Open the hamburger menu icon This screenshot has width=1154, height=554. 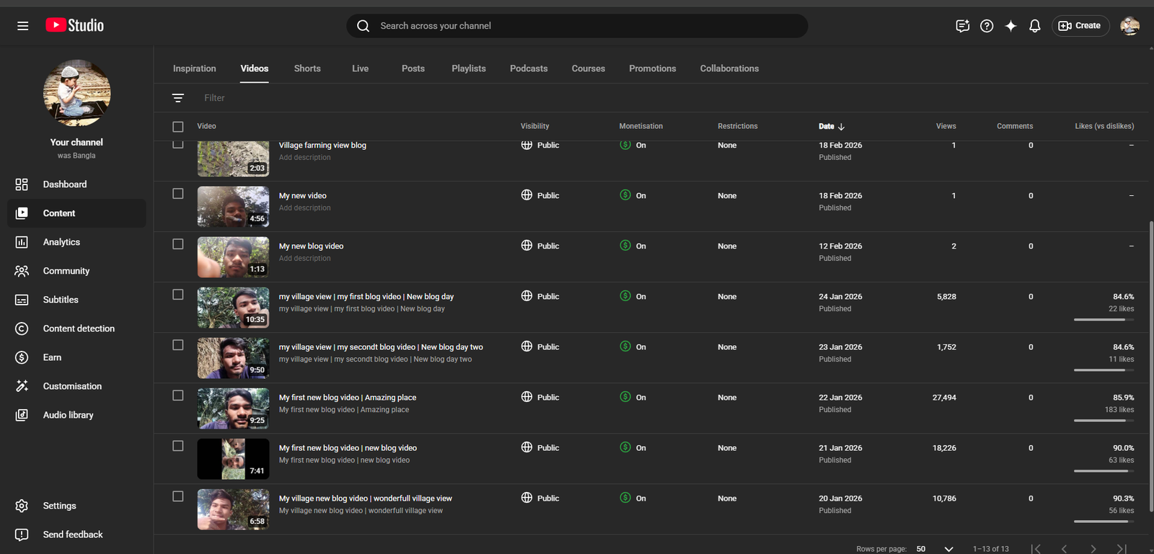click(x=22, y=26)
